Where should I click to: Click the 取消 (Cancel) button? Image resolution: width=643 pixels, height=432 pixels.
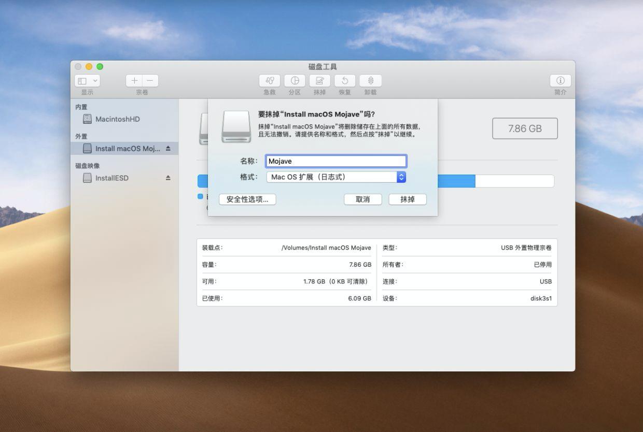[363, 199]
